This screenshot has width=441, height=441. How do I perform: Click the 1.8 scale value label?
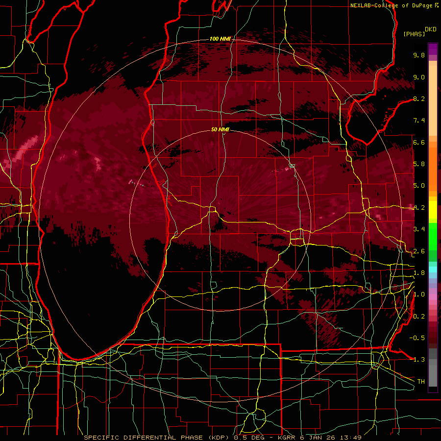click(419, 273)
